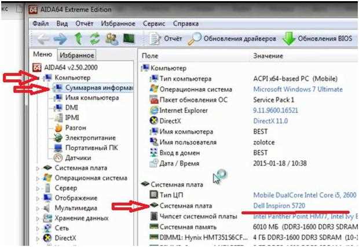Viewport: 359px width, 247px height.
Task: Open the 9.11.9600.16521 Internet Explorer link
Action: [276, 110]
